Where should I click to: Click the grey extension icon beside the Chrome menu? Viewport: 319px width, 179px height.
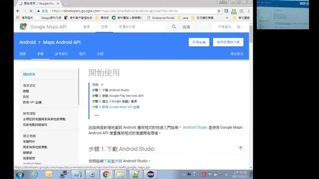(241, 11)
